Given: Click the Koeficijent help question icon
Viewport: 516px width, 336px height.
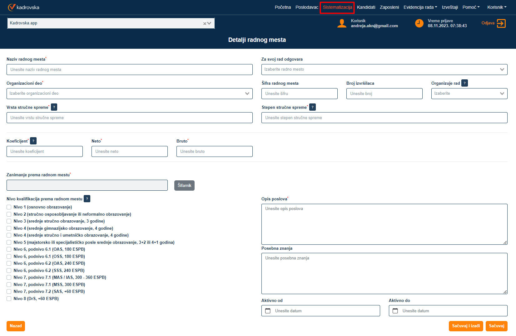Looking at the screenshot, I should [33, 141].
